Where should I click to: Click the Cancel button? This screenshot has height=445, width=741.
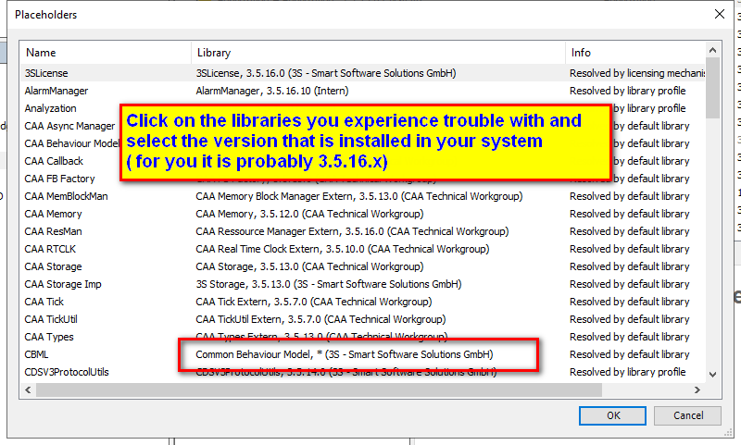(x=688, y=415)
